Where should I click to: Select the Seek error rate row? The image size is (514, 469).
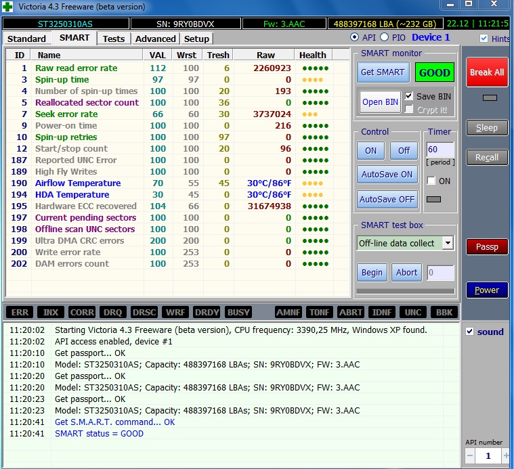click(178, 114)
